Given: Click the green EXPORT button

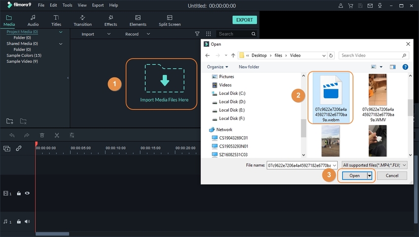Looking at the screenshot, I should click(x=244, y=20).
